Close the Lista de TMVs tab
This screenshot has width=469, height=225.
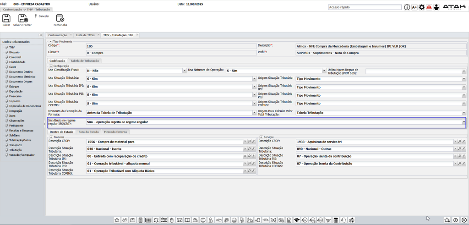click(x=98, y=35)
